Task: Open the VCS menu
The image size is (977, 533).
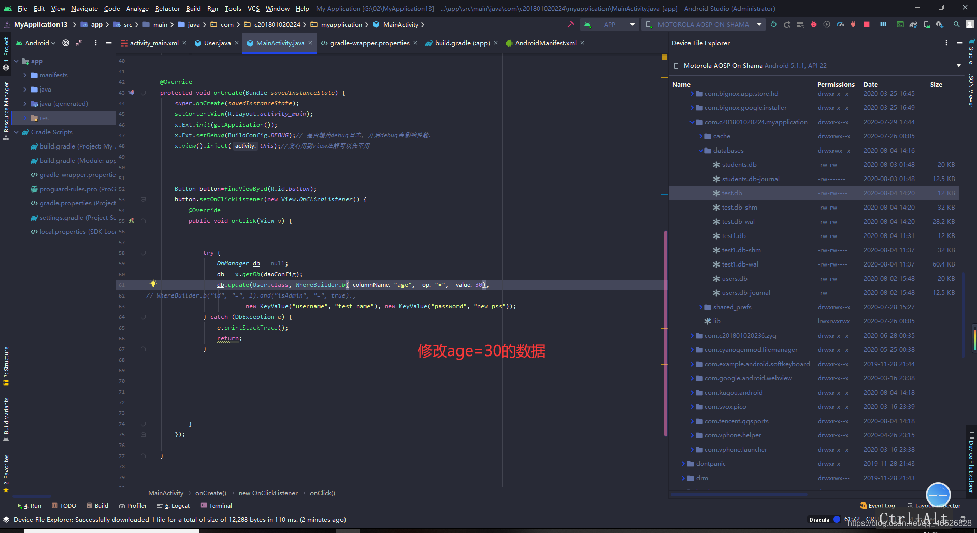Action: [x=253, y=8]
